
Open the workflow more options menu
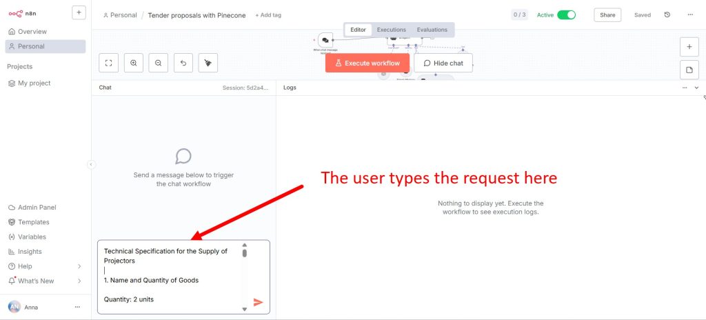pos(690,14)
